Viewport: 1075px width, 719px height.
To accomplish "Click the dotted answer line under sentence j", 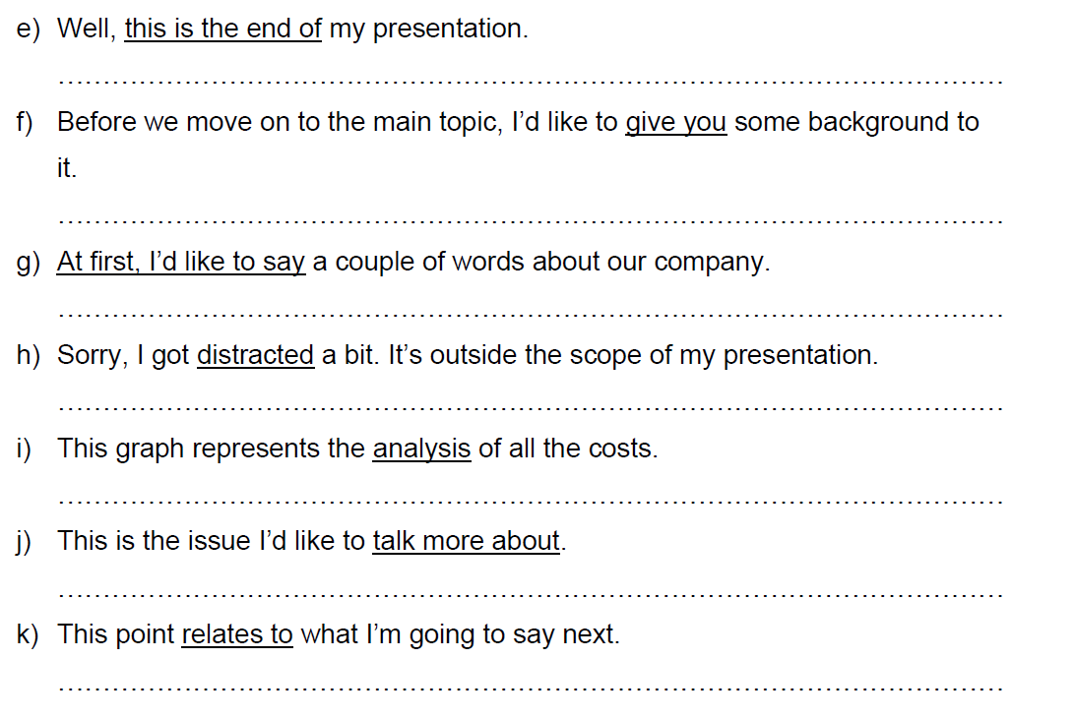I will pyautogui.click(x=532, y=594).
